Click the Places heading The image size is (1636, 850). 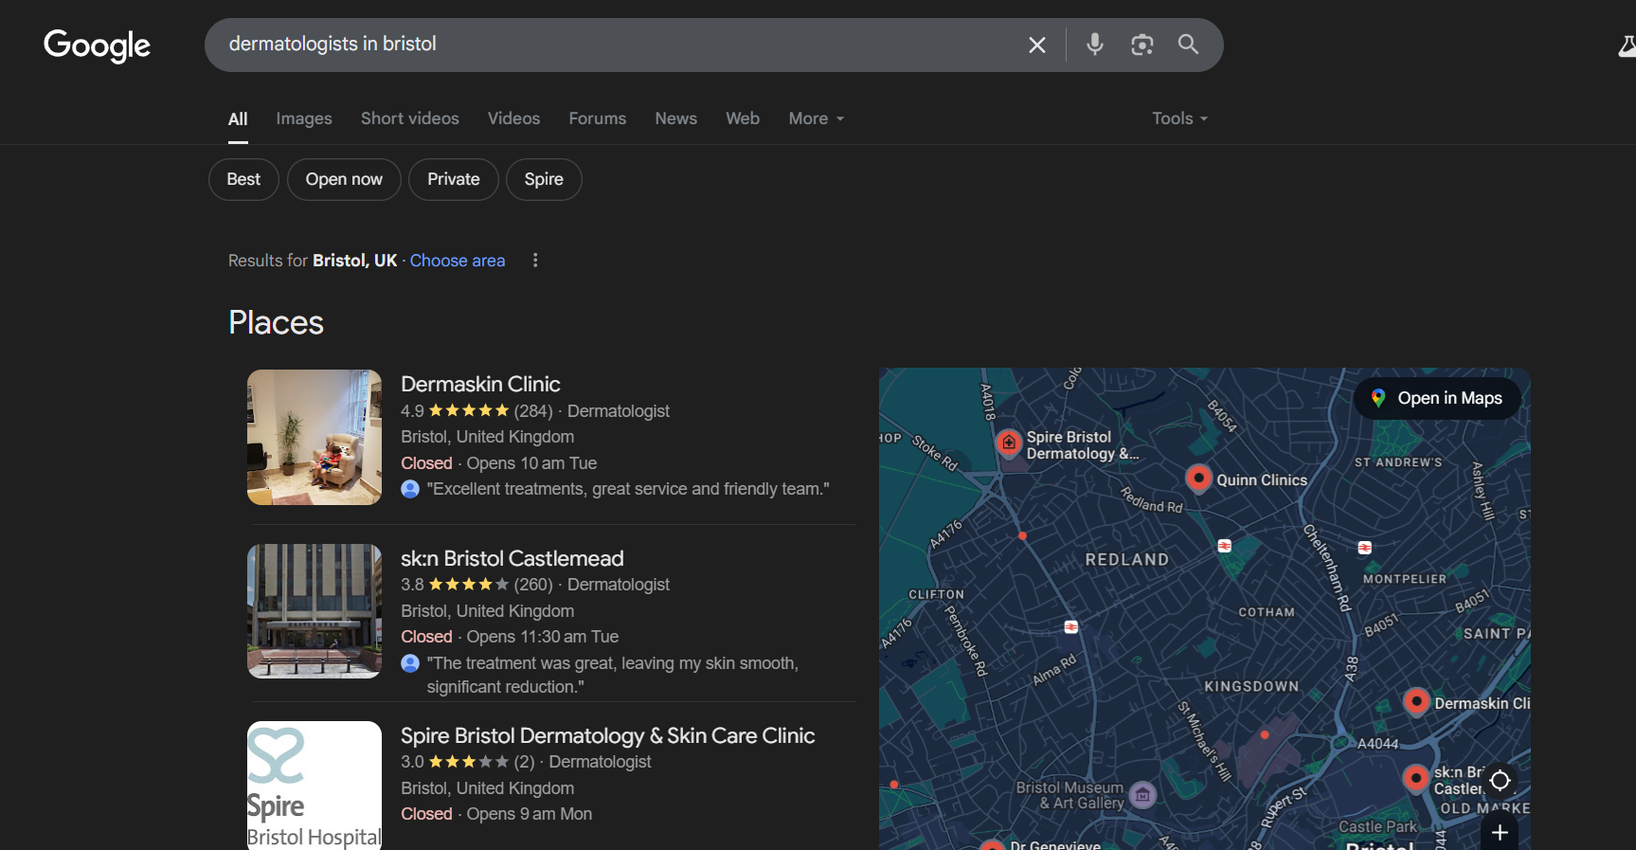[277, 322]
